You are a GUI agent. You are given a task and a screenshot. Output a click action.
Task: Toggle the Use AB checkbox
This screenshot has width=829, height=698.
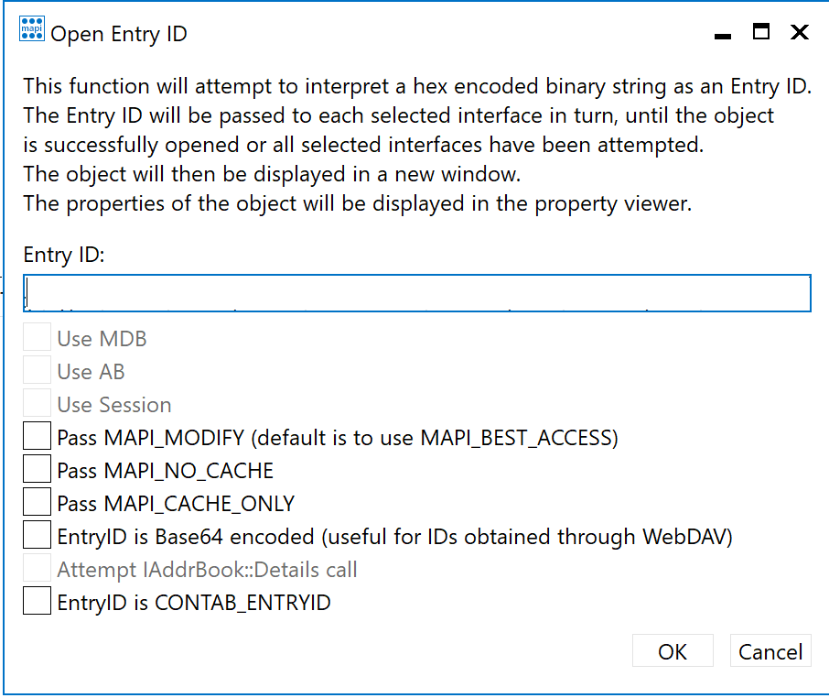coord(37,371)
